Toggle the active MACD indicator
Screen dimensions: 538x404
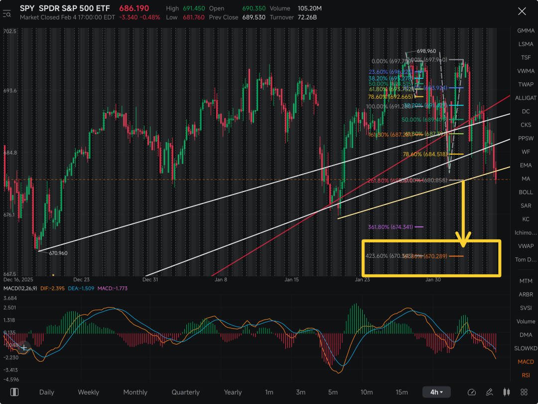526,362
